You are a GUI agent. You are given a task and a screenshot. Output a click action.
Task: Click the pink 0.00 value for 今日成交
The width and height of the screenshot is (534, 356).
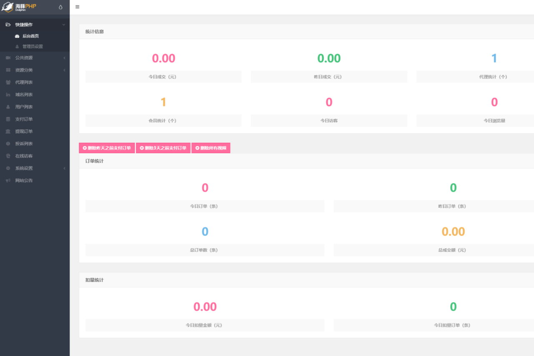click(x=163, y=58)
